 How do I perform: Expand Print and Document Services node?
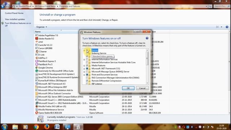[84, 75]
